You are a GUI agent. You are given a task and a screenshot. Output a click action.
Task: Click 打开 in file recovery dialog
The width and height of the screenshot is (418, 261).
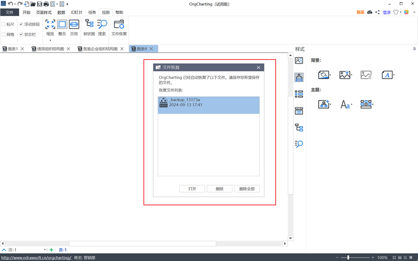(192, 189)
